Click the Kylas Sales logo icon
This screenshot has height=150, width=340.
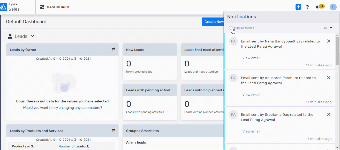(x=3, y=7)
